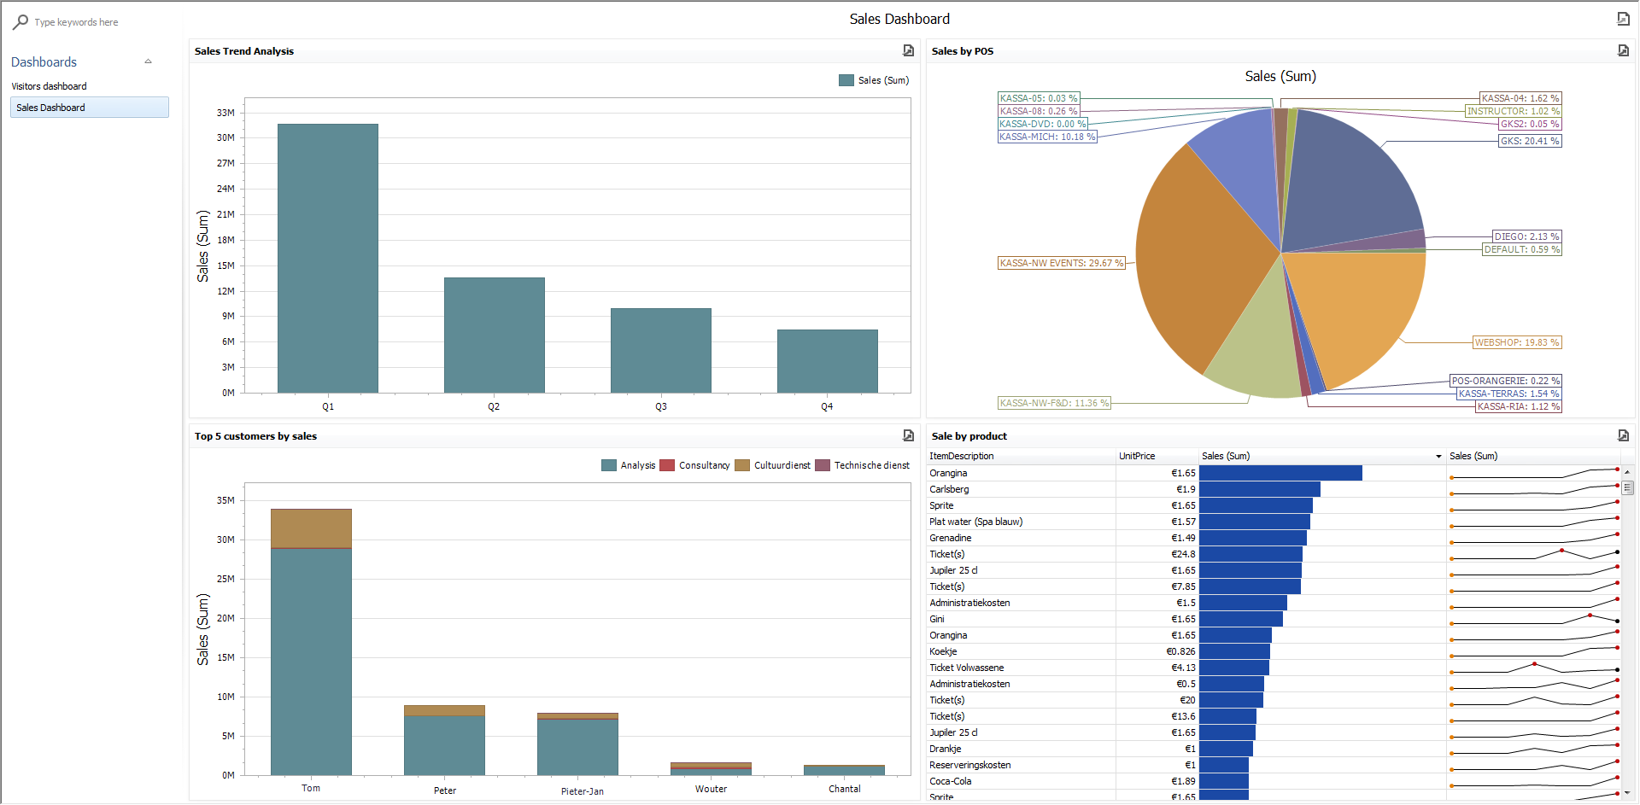Open Sales (Sum) column sort dropdown arrow
Image resolution: width=1640 pixels, height=805 pixels.
tap(1438, 457)
